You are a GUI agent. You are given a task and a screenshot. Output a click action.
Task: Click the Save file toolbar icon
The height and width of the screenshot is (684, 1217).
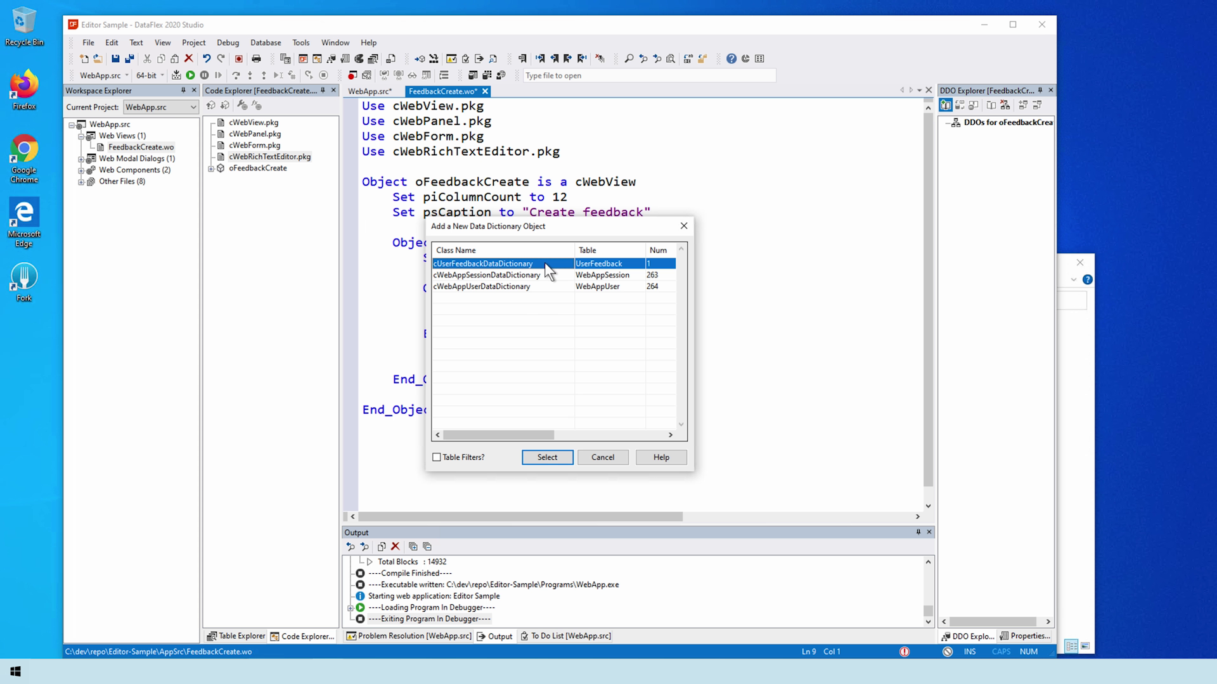115,59
